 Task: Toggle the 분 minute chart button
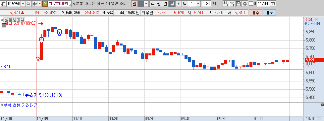tap(172, 4)
